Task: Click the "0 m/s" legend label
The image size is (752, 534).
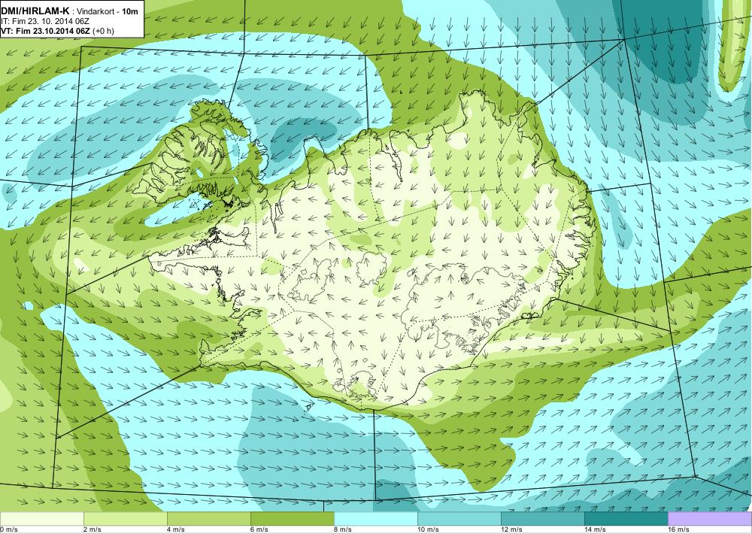Action: click(x=8, y=529)
